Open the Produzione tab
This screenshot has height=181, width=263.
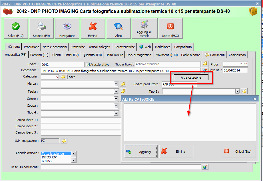click(x=31, y=47)
